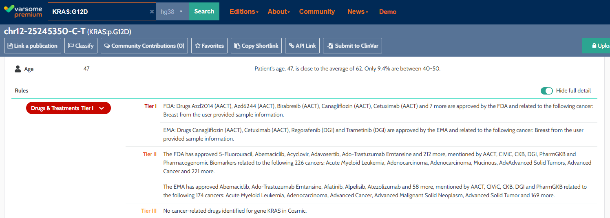
Task: Click the Tier III no cancer-related drugs text
Action: 235,211
